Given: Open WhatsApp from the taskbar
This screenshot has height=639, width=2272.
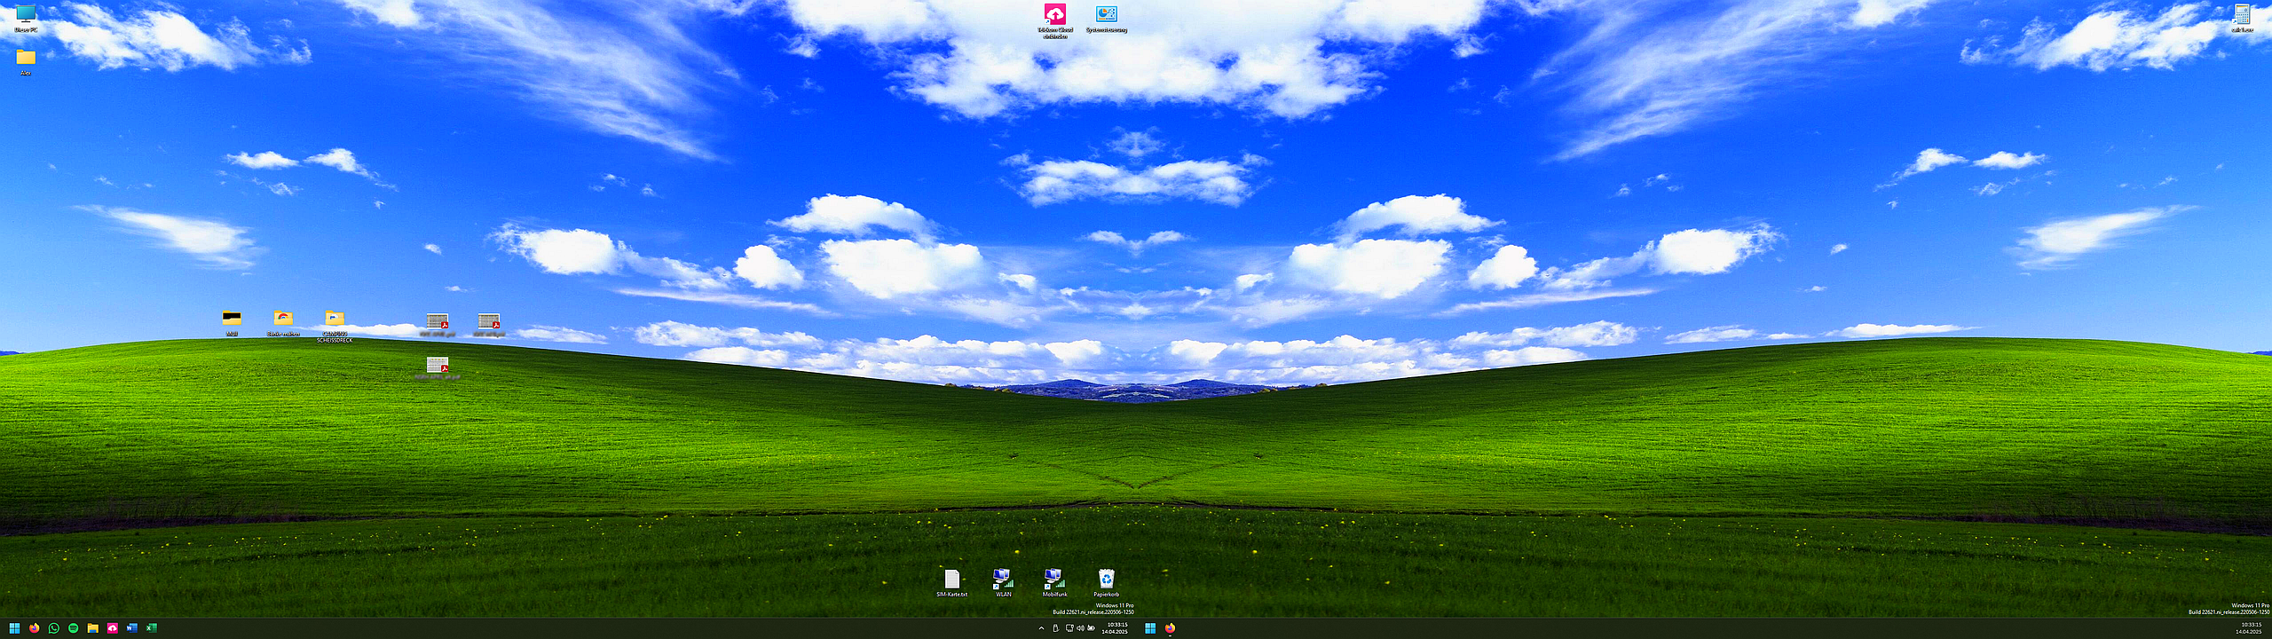Looking at the screenshot, I should pos(53,628).
